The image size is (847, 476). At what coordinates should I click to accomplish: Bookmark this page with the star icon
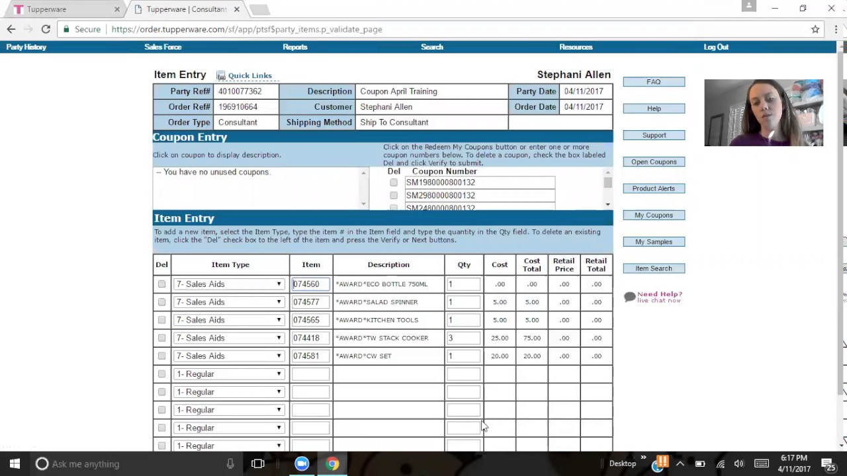[815, 29]
